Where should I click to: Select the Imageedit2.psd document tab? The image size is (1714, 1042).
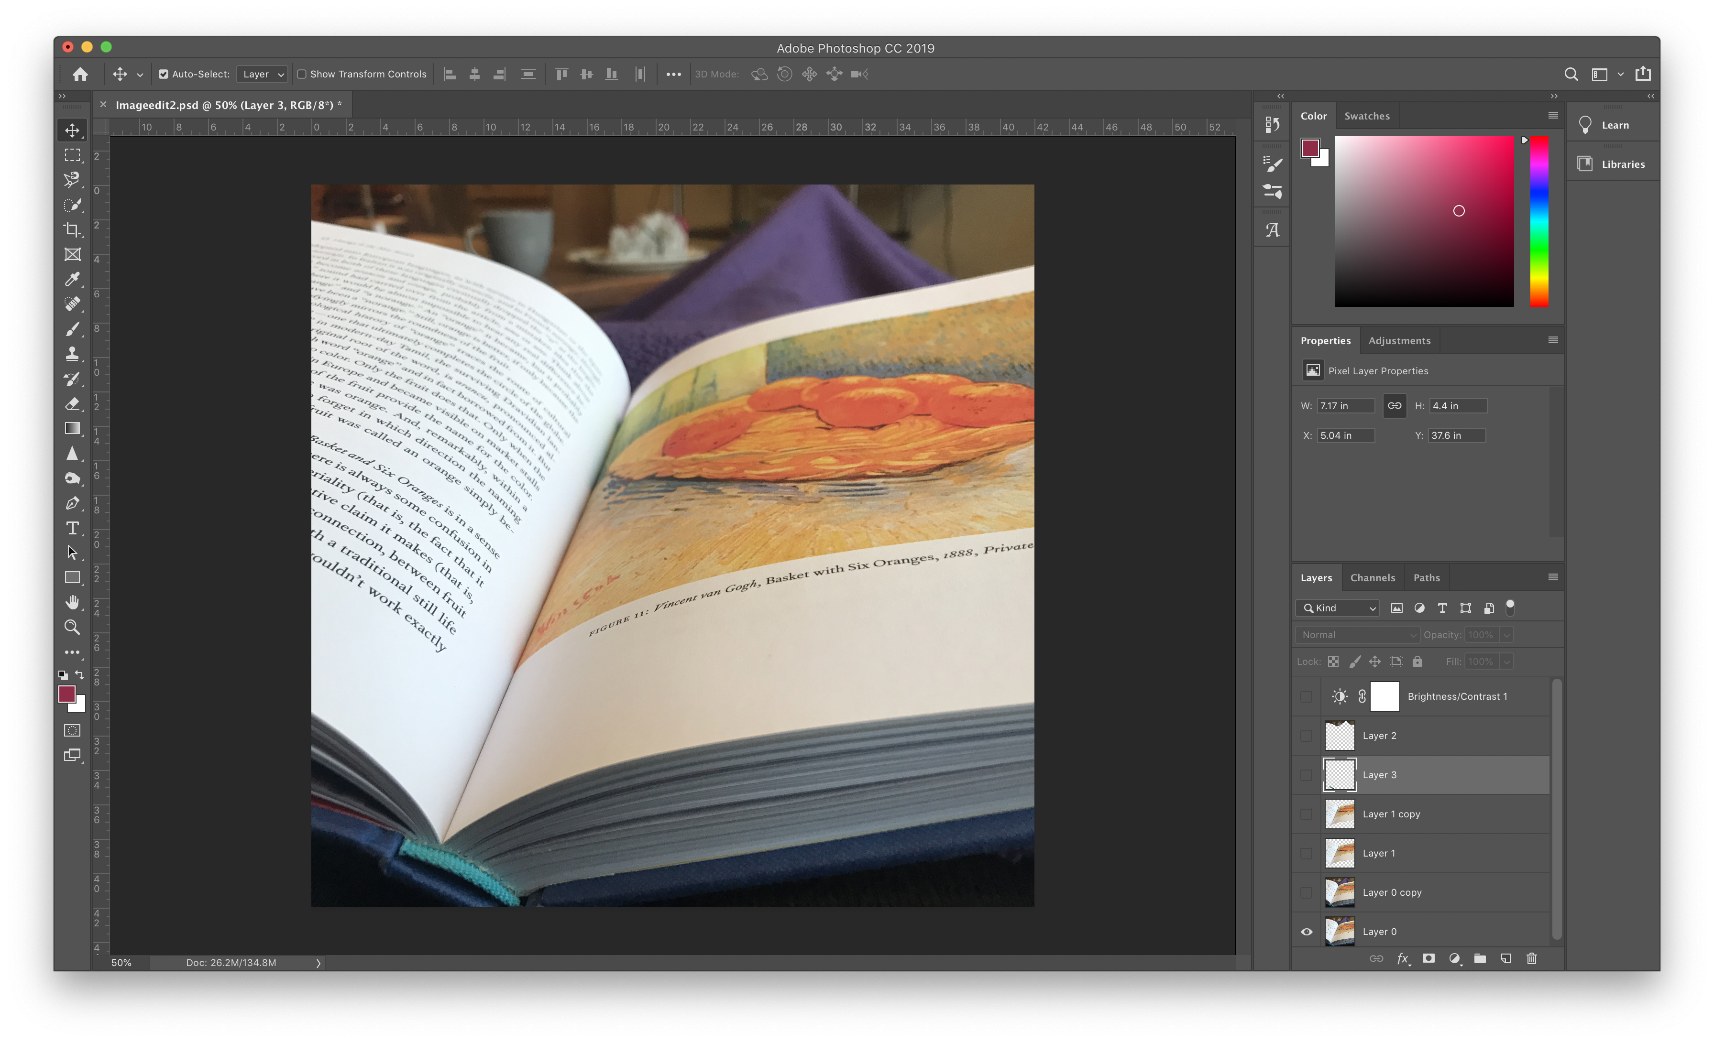pyautogui.click(x=228, y=105)
